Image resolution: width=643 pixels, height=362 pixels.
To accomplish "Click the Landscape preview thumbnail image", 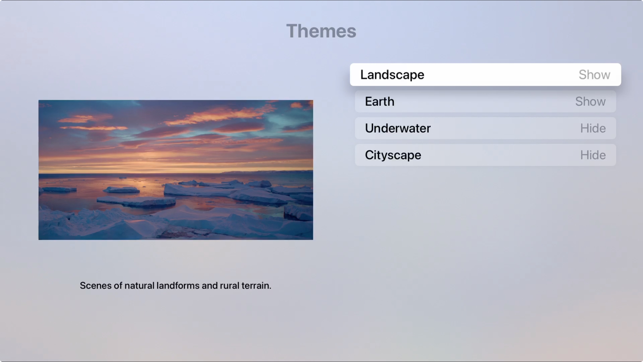I will click(176, 170).
